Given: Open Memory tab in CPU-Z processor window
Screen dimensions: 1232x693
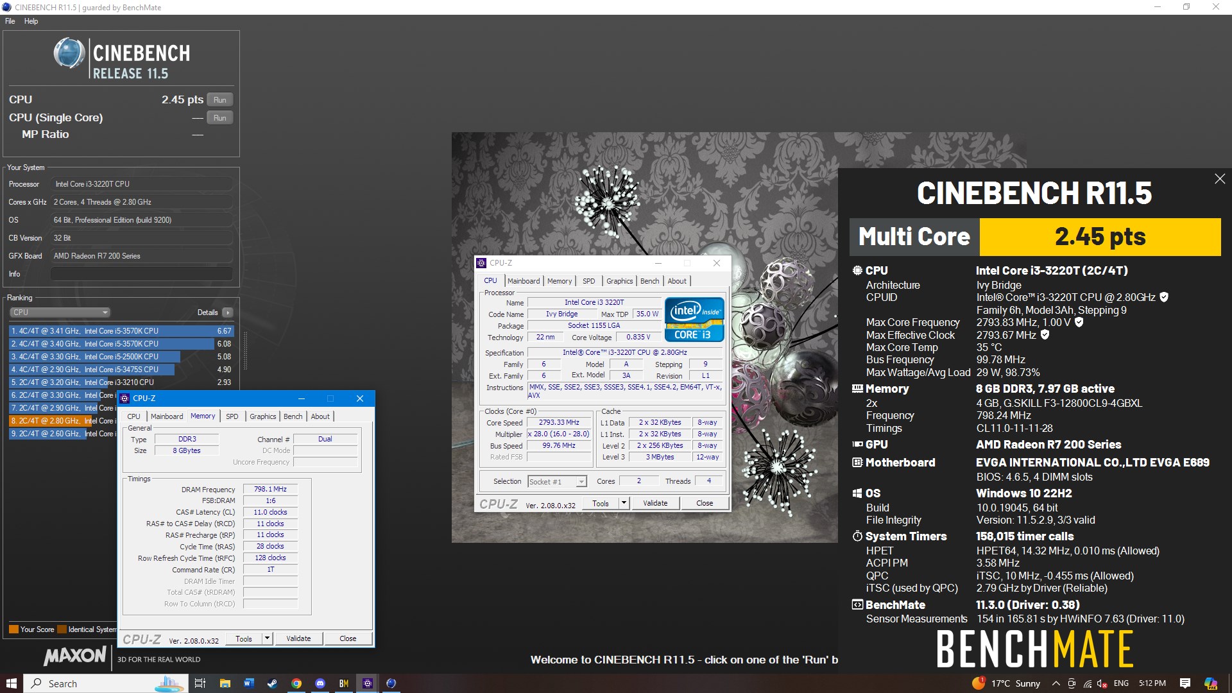Looking at the screenshot, I should click(x=560, y=281).
